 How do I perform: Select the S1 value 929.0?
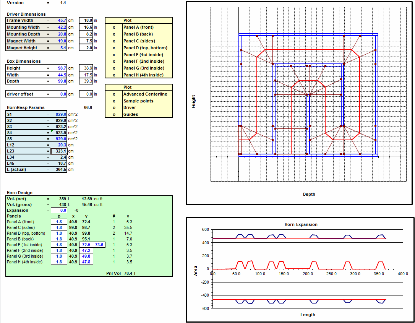[x=59, y=114]
